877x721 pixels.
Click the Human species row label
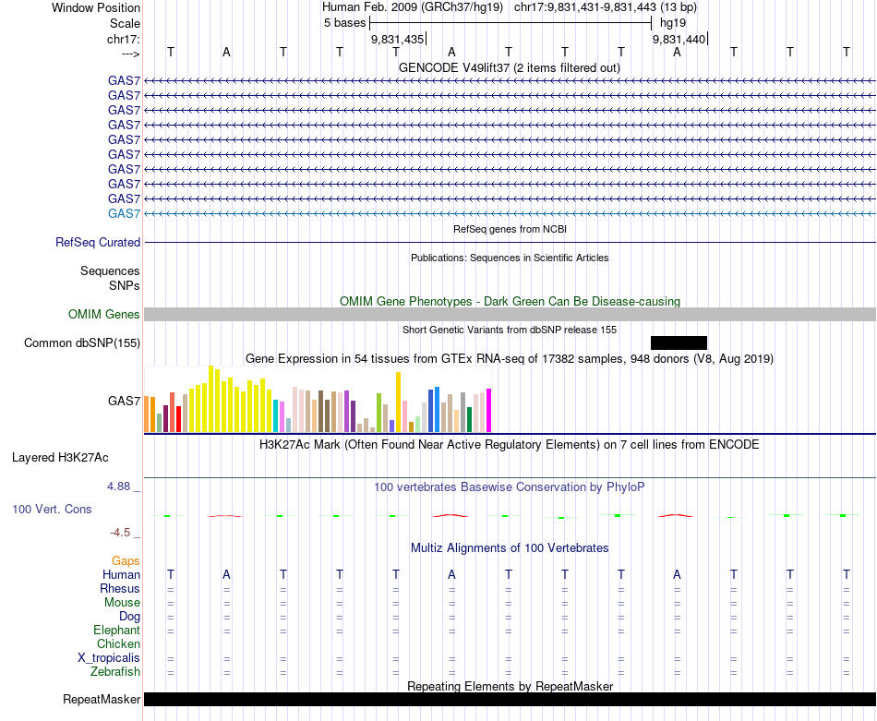tap(121, 575)
